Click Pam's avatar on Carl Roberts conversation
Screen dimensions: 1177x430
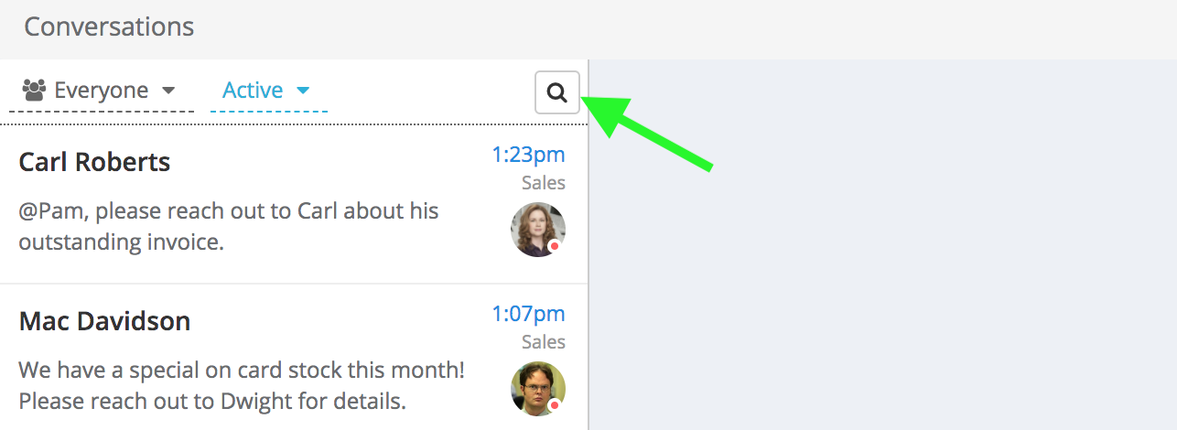(537, 229)
